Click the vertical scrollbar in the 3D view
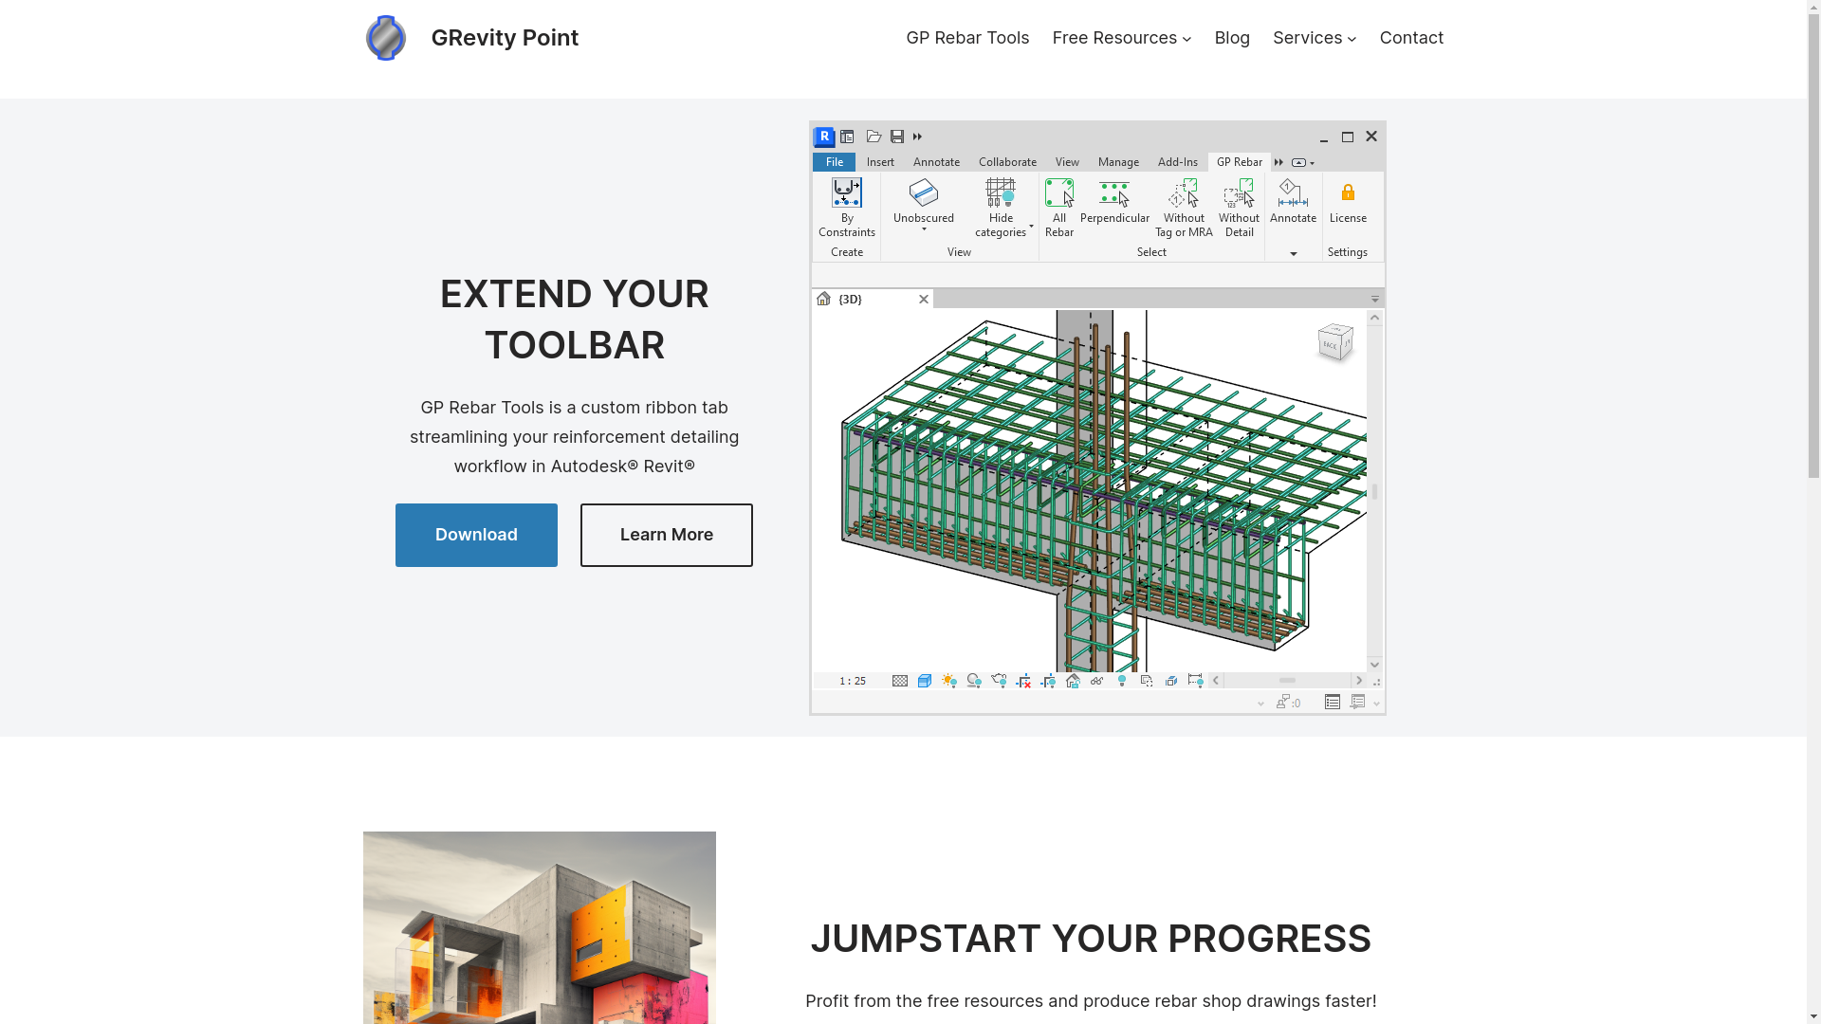Viewport: 1821px width, 1024px height. [x=1374, y=491]
